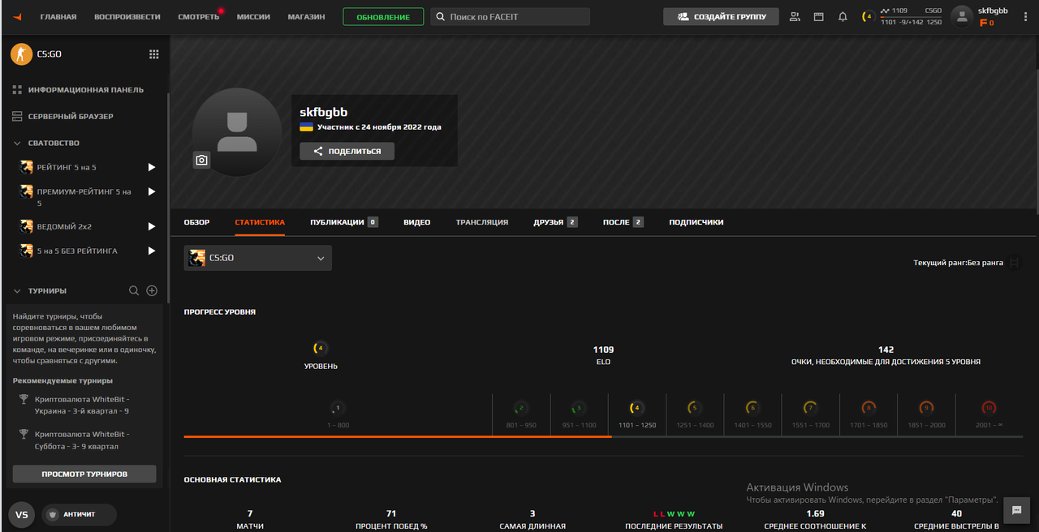Click the rank icon next to Без ранга
The image size is (1039, 532).
click(x=1014, y=263)
